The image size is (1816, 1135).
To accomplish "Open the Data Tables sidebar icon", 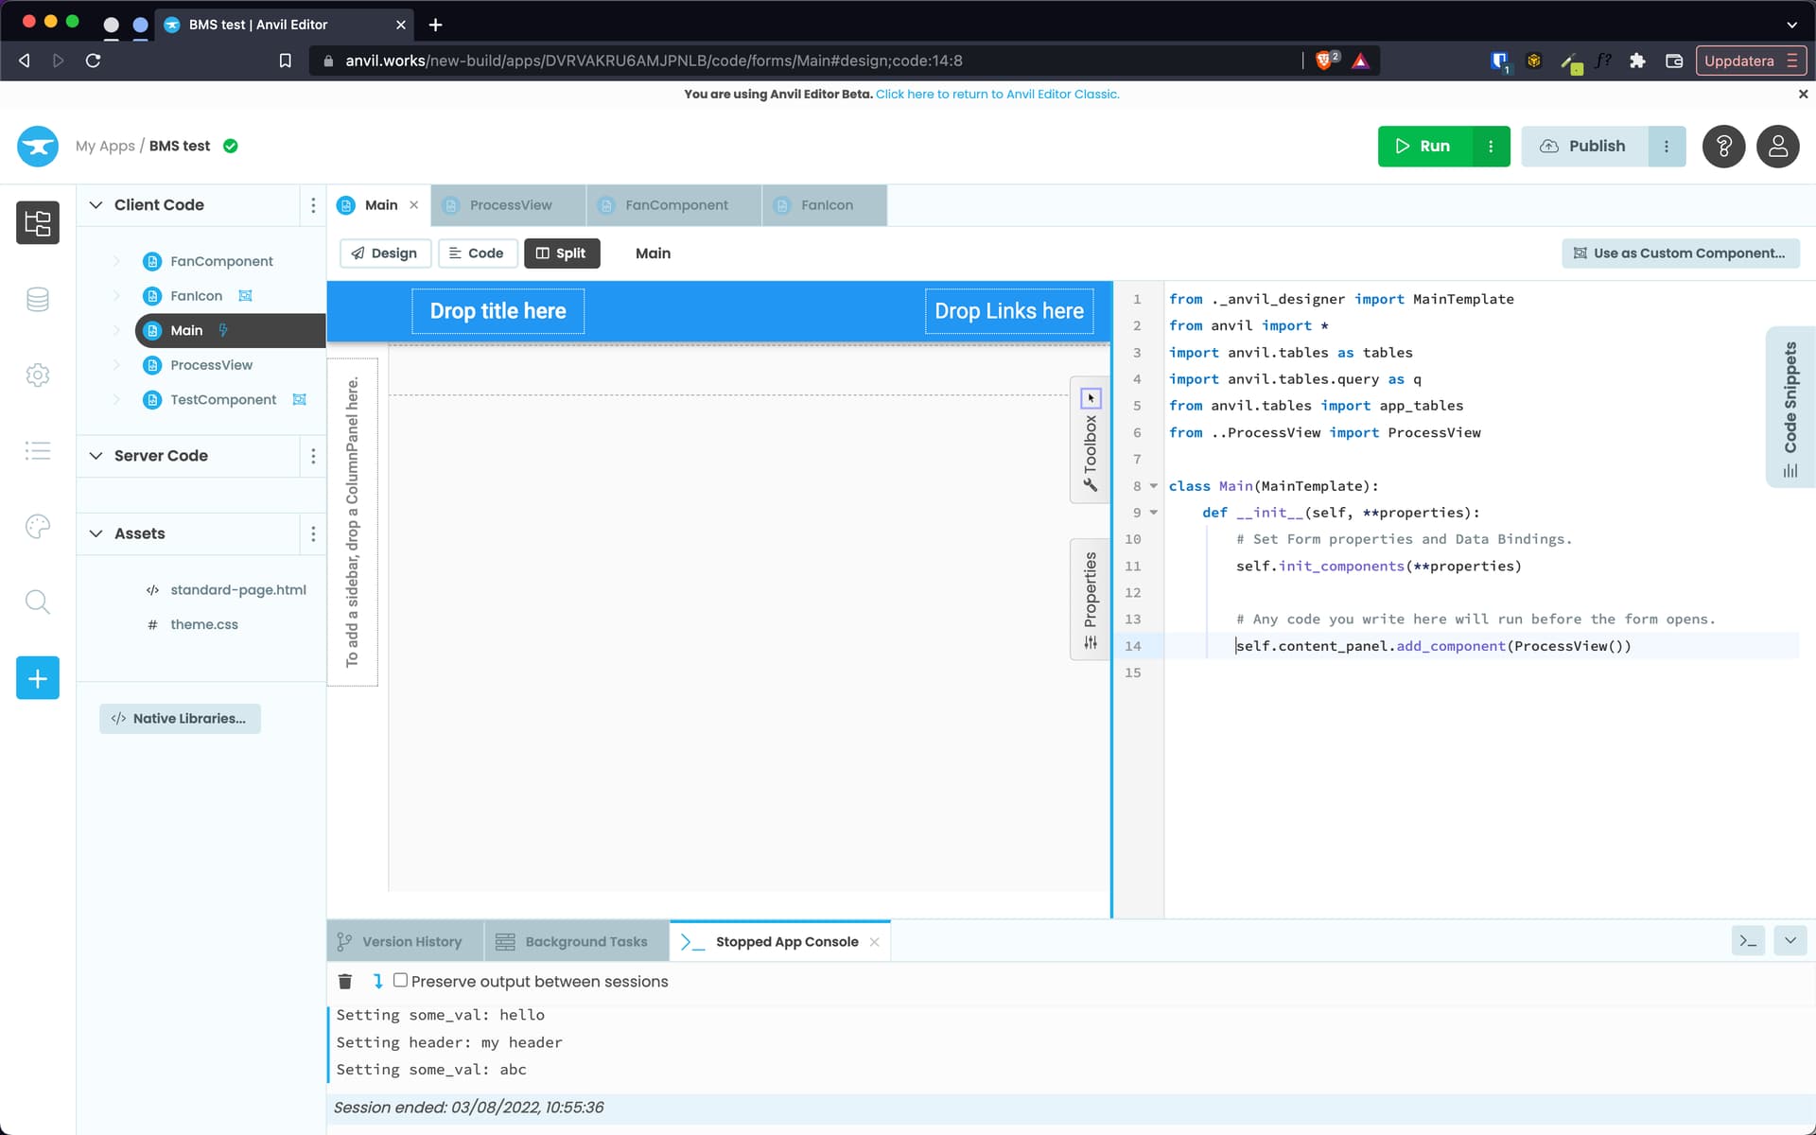I will pyautogui.click(x=37, y=299).
